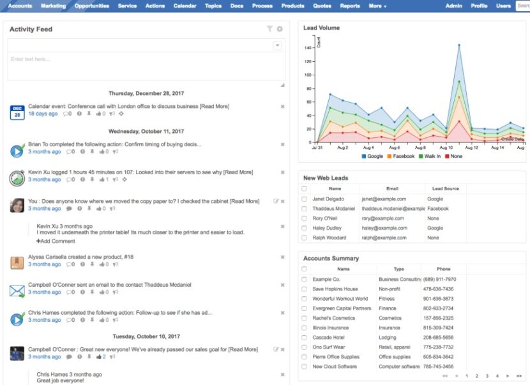This screenshot has width=530, height=385.
Task: Pin the calendar event about the London conference call
Action: click(88, 114)
